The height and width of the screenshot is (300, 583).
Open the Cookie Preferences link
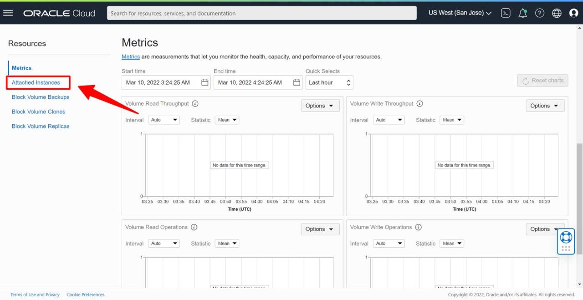click(x=86, y=295)
